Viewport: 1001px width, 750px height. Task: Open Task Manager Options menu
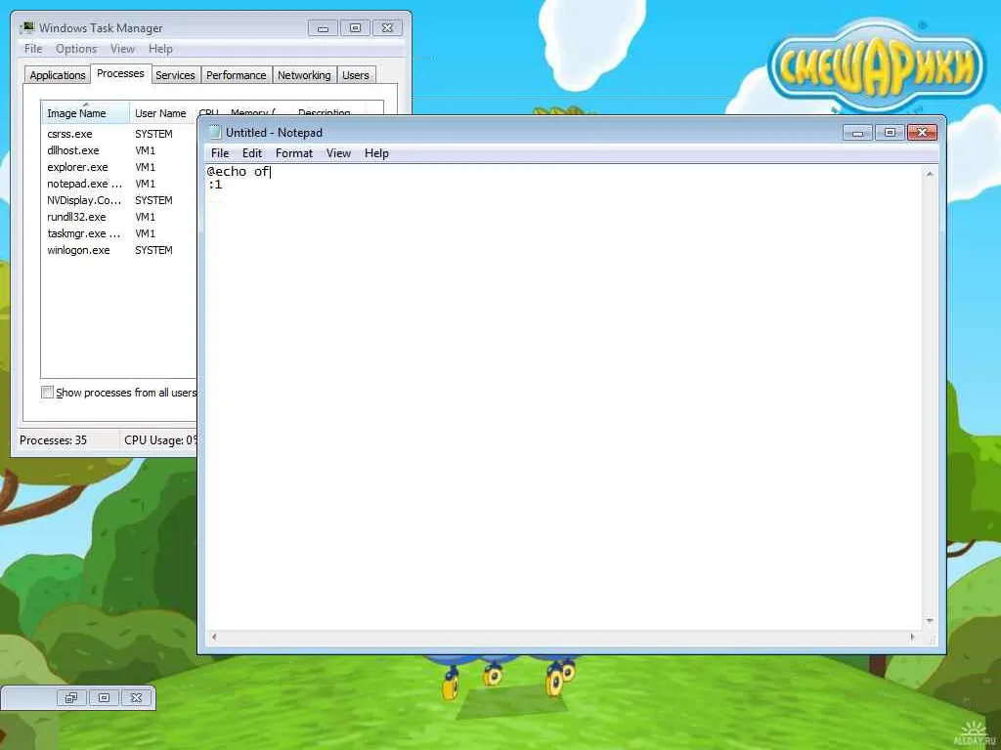point(76,49)
